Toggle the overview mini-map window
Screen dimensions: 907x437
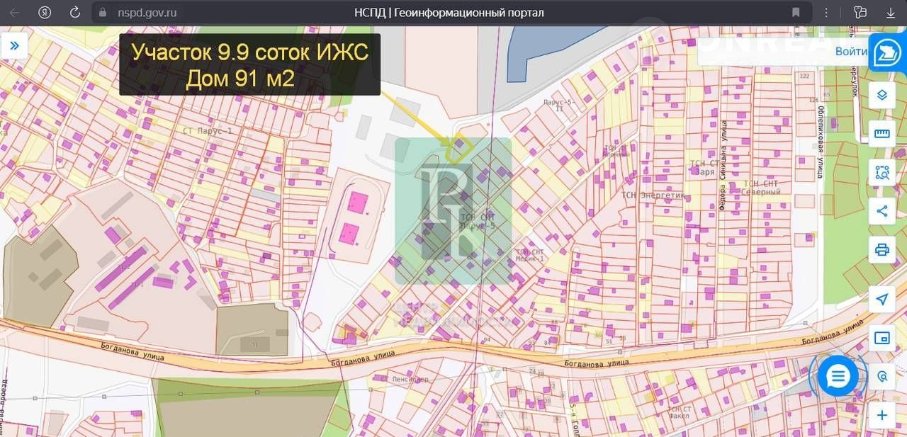pos(882,338)
